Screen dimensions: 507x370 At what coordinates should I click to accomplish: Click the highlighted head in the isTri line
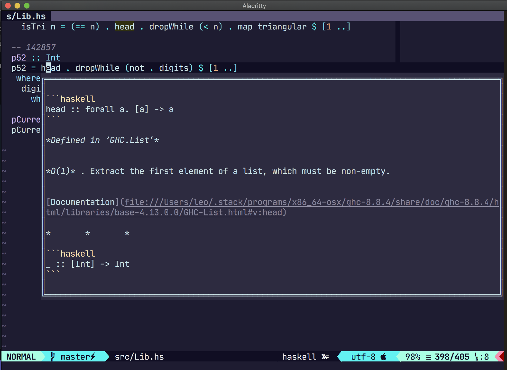[x=125, y=27]
